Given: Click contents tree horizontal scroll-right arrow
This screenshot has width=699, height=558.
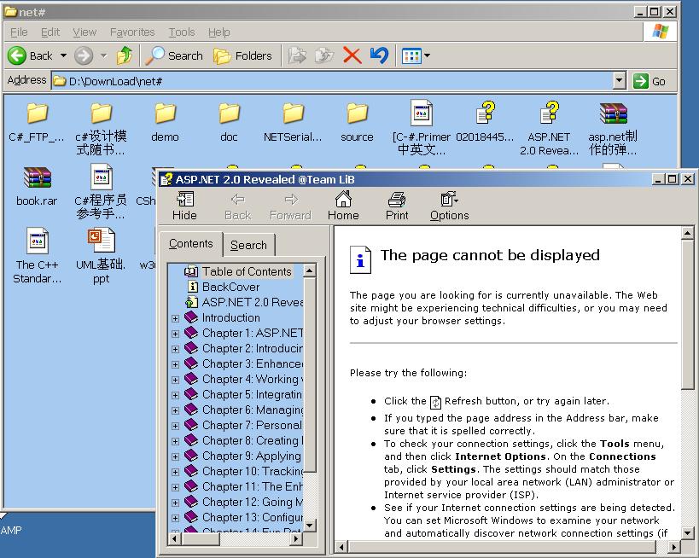Looking at the screenshot, I should [295, 539].
